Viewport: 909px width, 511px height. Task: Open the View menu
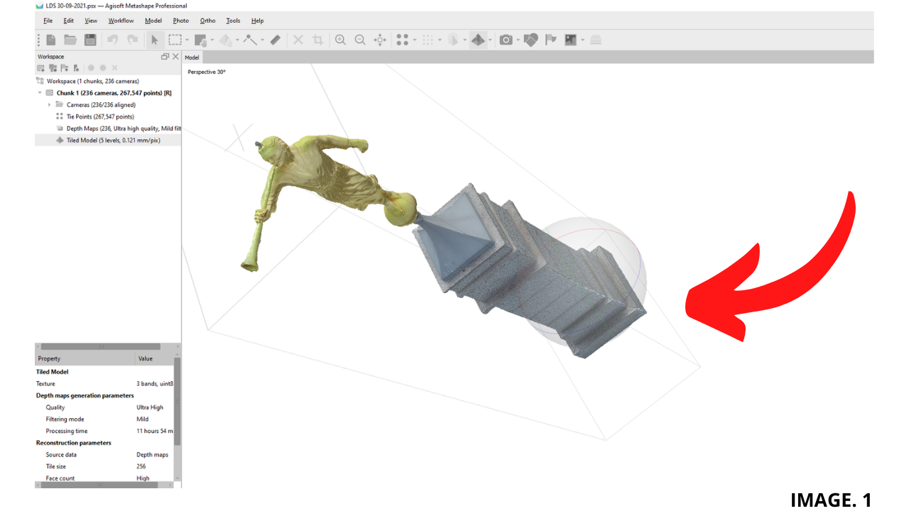tap(91, 21)
